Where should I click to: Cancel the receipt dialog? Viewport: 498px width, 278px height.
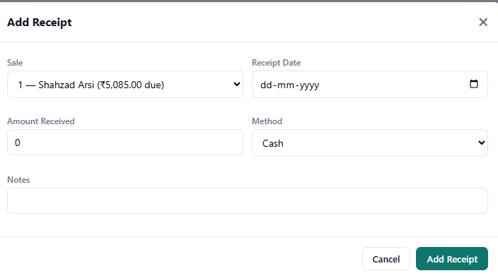tap(386, 259)
